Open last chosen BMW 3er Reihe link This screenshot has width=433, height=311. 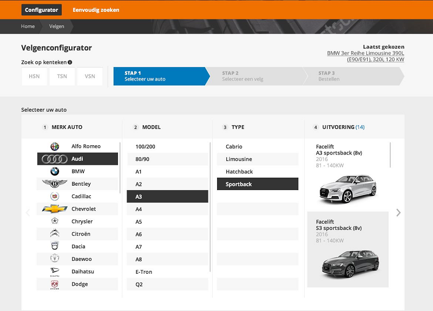pos(366,56)
